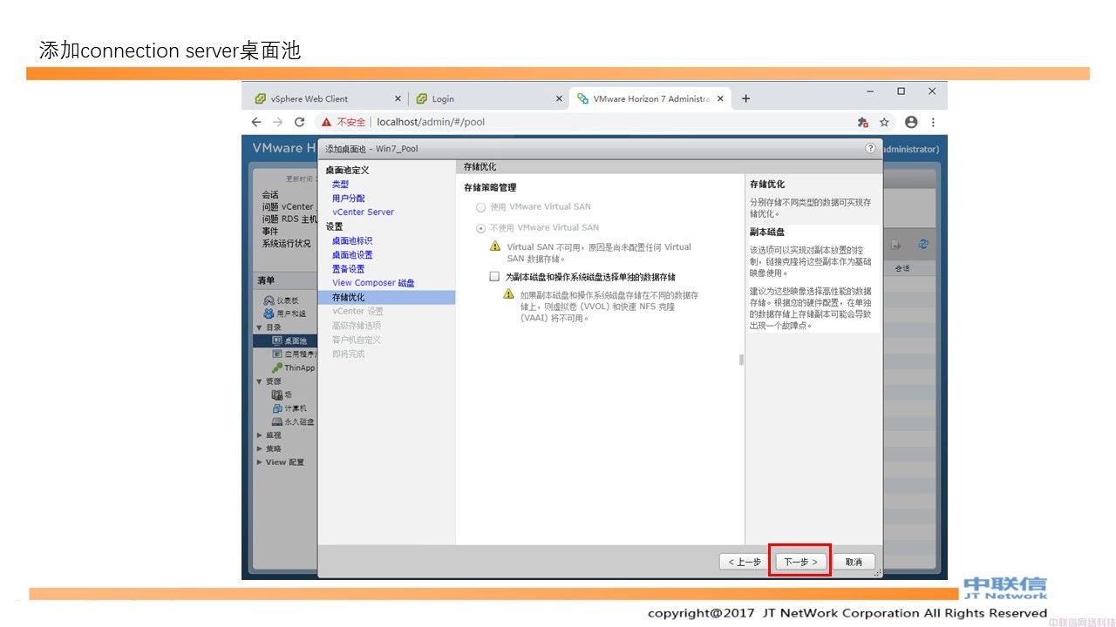1116x627 pixels.
Task: Click the 下一步 next button
Action: pyautogui.click(x=800, y=562)
